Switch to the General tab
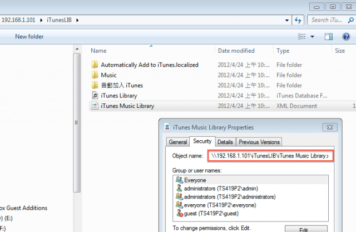Viewport: 356px width, 232px height. [178, 142]
